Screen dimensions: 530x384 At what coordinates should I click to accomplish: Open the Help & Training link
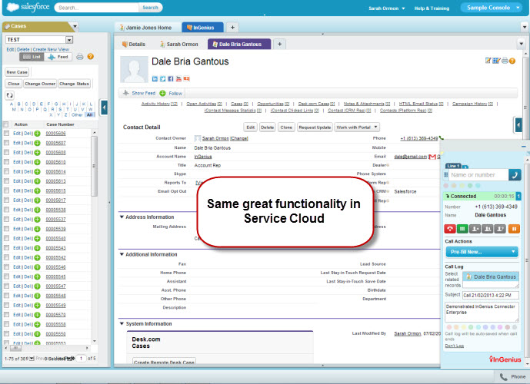432,8
